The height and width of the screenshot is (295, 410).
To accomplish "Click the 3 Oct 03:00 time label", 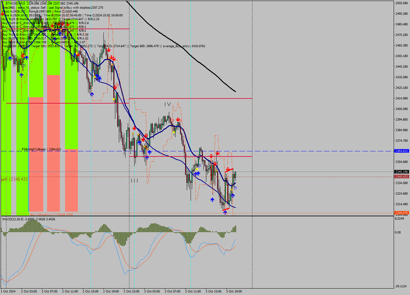I will (x=152, y=291).
